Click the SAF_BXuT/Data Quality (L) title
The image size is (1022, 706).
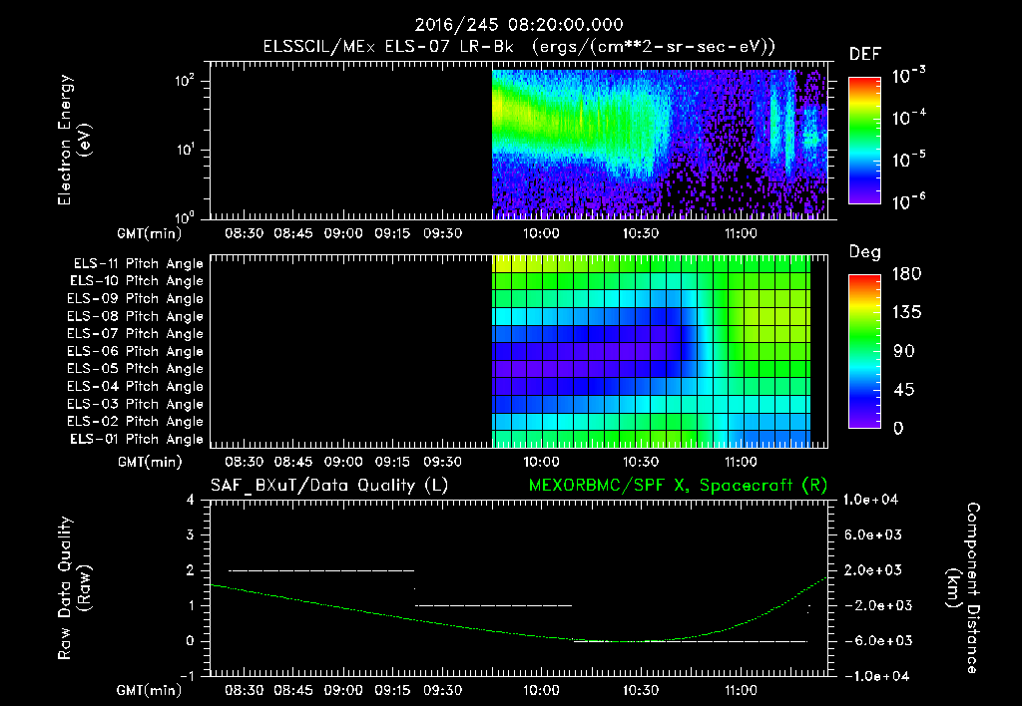click(329, 486)
